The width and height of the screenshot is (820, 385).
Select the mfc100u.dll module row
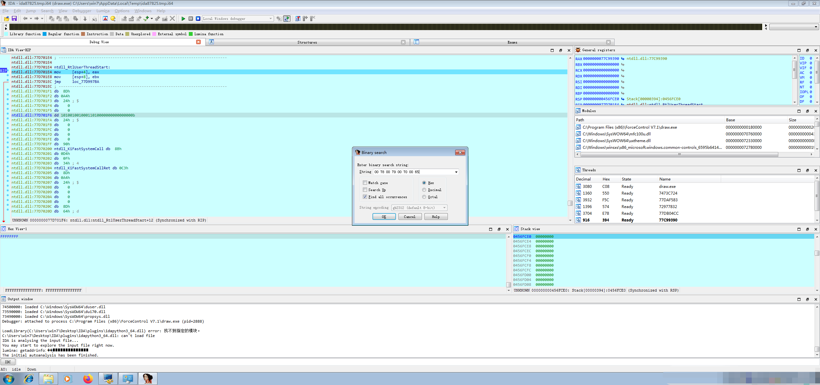point(694,134)
